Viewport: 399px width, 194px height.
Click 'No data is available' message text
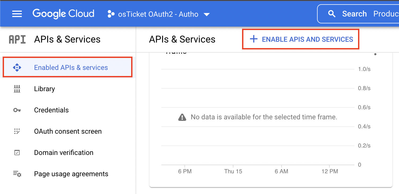click(x=264, y=117)
